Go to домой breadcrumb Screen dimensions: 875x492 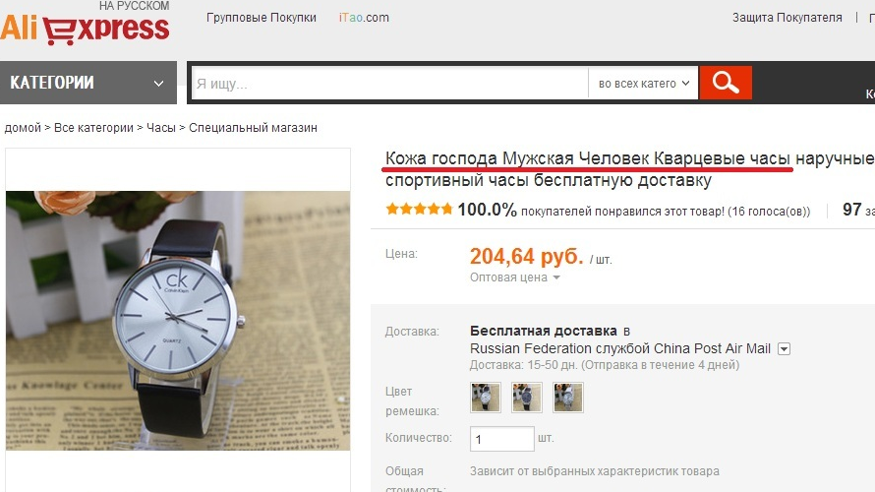point(23,127)
